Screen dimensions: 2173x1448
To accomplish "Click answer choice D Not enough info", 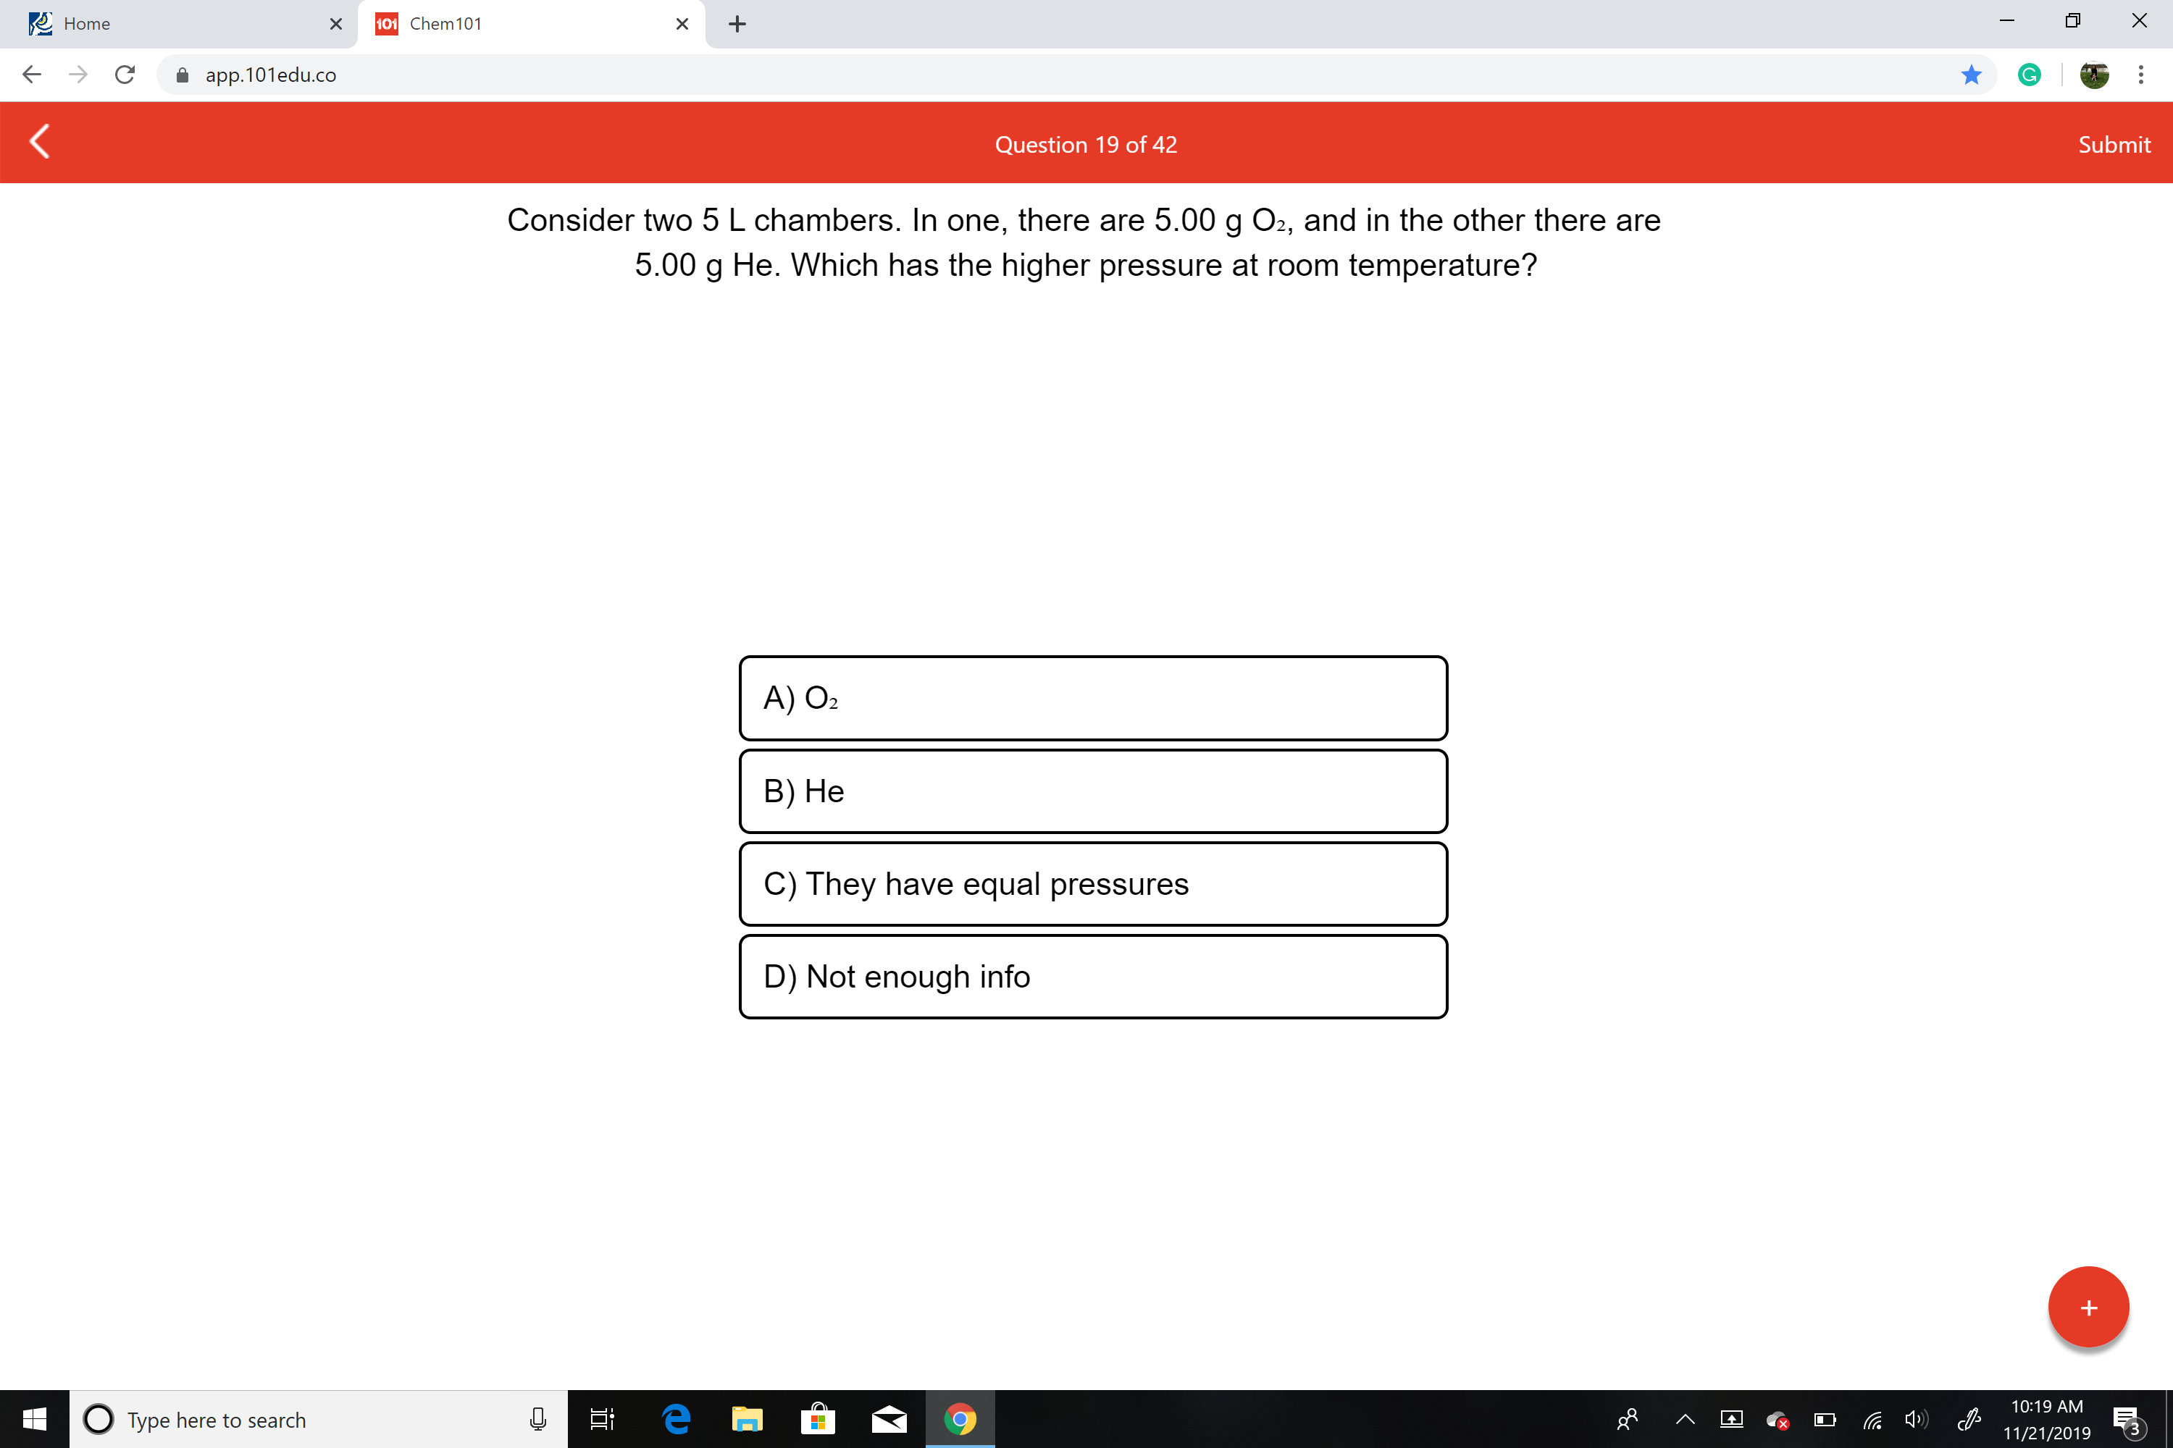I will coord(1093,976).
